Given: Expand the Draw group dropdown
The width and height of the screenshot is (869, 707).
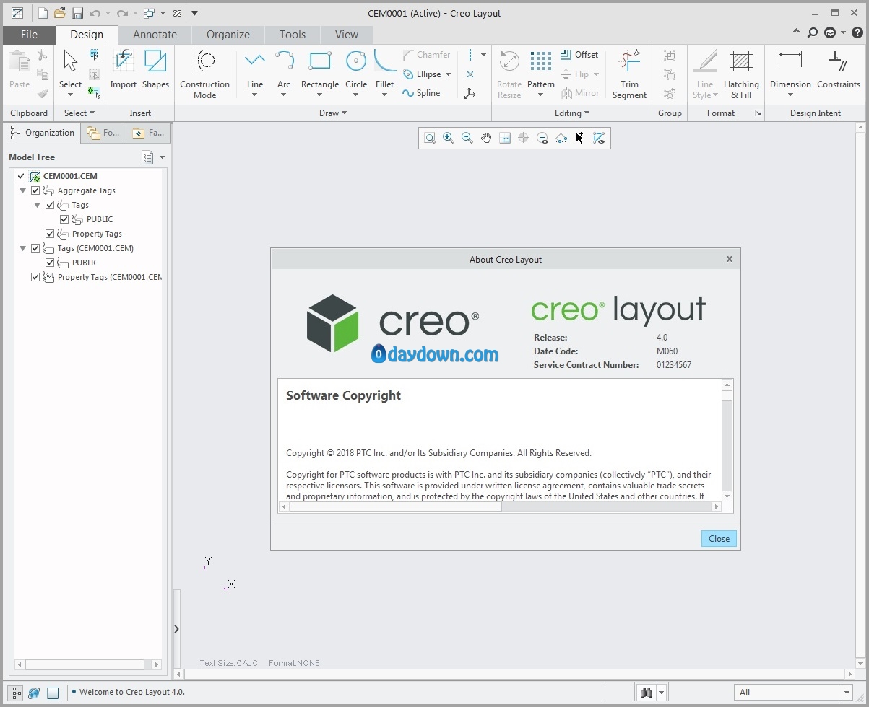Looking at the screenshot, I should (x=333, y=113).
